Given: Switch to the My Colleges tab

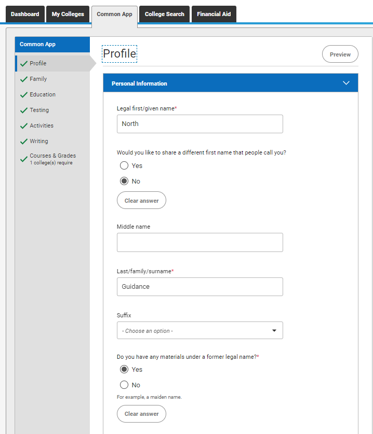Looking at the screenshot, I should point(68,14).
